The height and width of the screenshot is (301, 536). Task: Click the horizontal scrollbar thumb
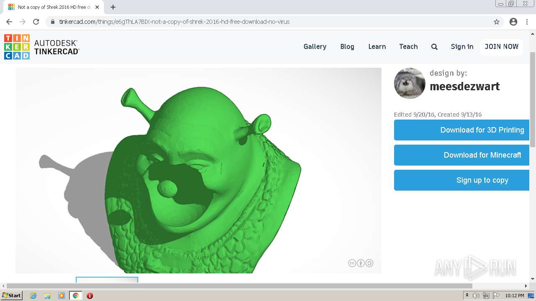point(239,286)
